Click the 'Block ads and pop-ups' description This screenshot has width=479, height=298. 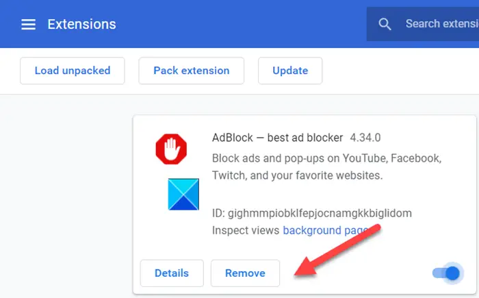click(x=327, y=166)
